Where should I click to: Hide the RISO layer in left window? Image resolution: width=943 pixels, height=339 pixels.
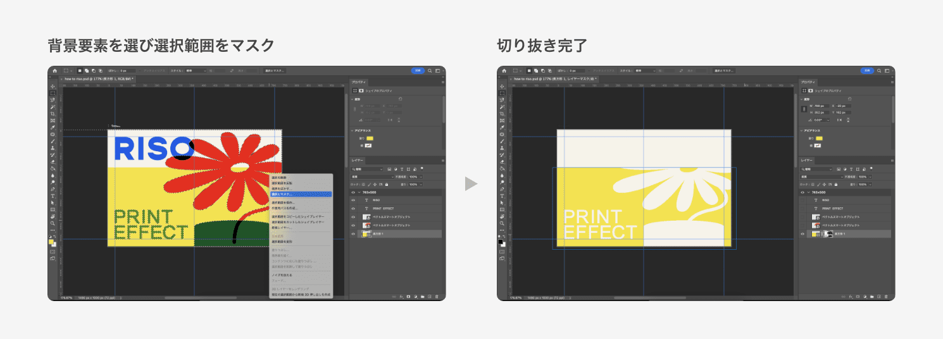tap(353, 200)
